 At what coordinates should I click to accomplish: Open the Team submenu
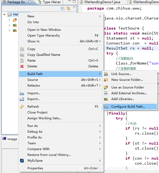click(61, 143)
